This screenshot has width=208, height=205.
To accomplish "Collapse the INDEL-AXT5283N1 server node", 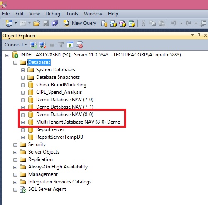I will tap(7, 56).
